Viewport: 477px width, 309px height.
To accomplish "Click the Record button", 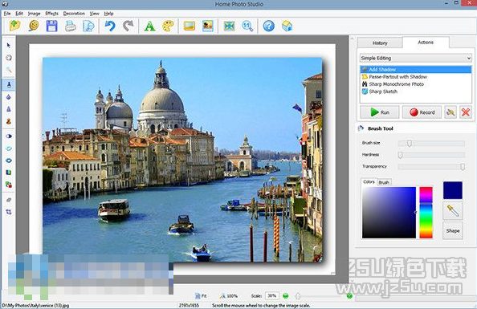I will pos(422,112).
